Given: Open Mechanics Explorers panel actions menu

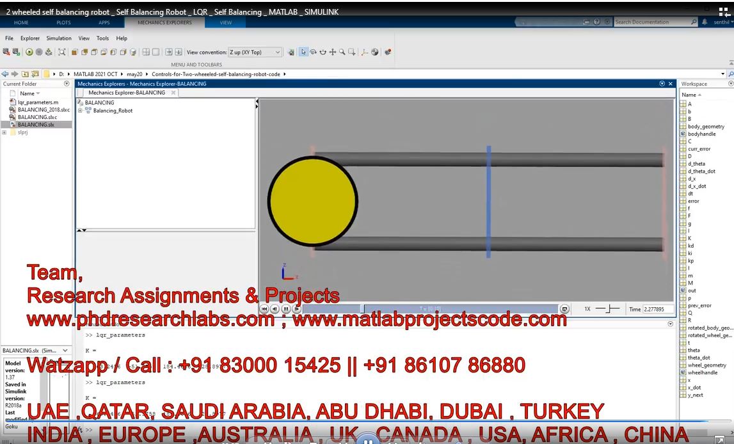Looking at the screenshot, I should pyautogui.click(x=662, y=84).
